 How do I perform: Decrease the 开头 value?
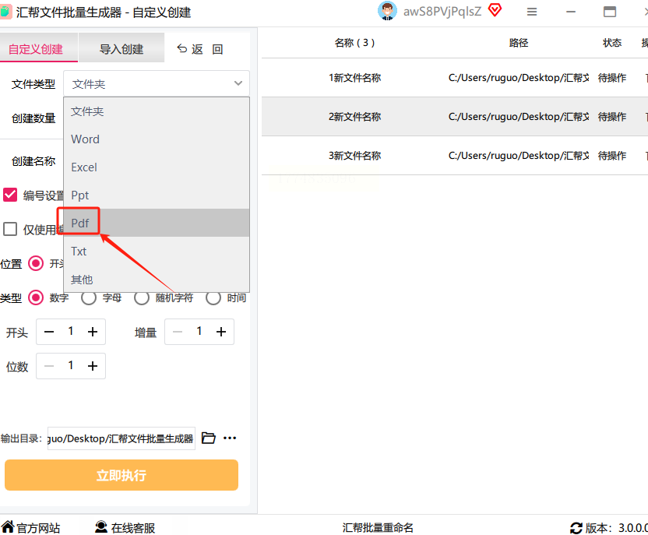coord(49,332)
